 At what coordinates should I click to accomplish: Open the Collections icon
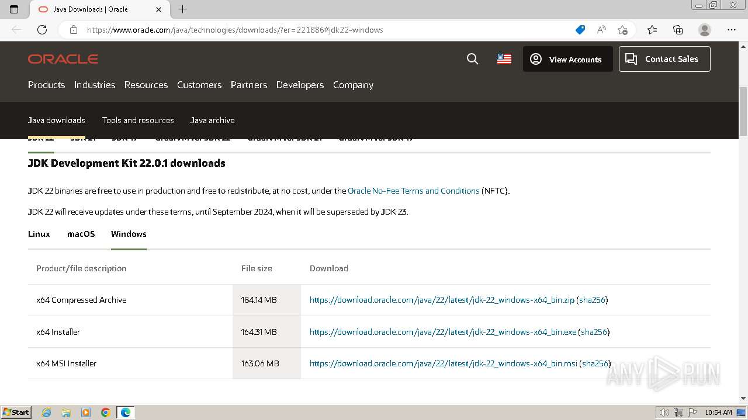coord(678,30)
